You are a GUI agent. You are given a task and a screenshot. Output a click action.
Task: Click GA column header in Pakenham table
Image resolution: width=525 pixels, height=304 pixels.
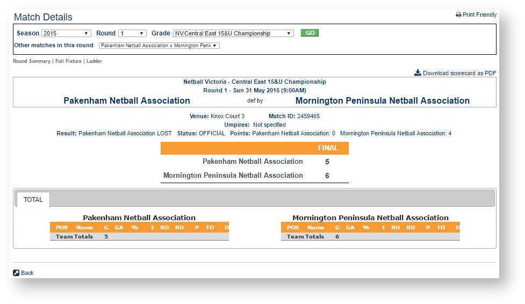[x=119, y=227]
